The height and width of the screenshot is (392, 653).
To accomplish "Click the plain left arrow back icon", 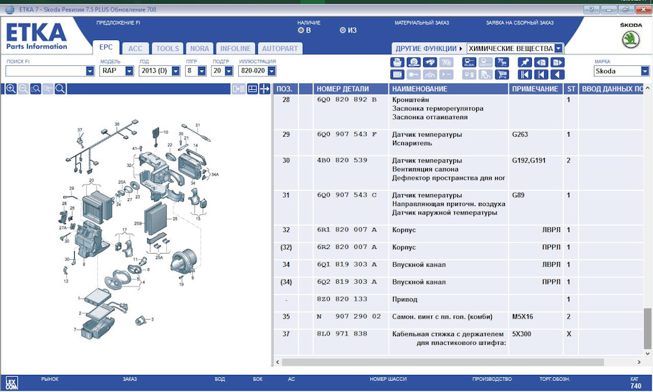I will tap(558, 75).
